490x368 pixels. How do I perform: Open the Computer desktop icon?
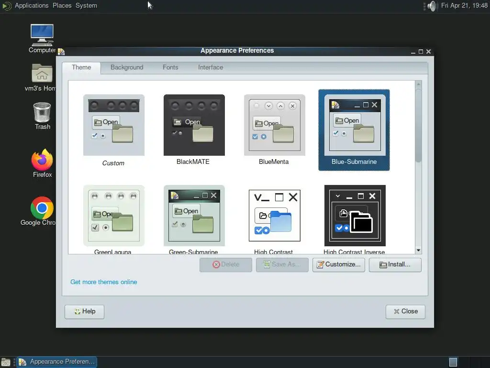(42, 38)
